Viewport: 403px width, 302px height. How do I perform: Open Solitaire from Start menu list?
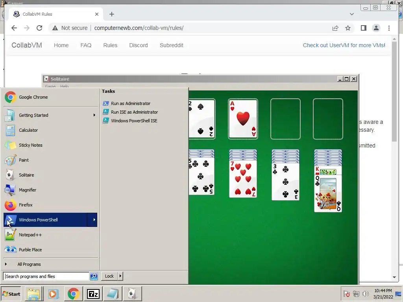50,175
